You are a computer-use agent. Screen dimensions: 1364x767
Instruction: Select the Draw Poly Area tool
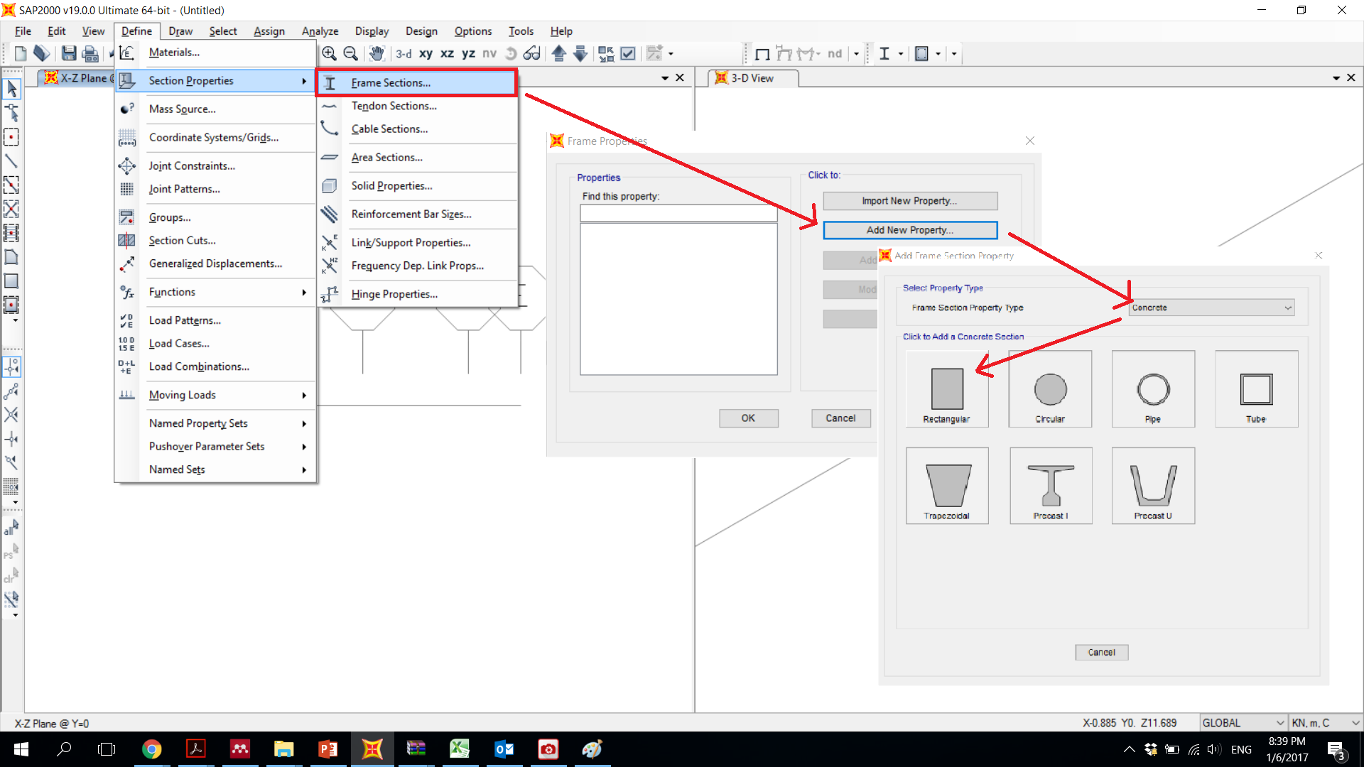[x=11, y=257]
